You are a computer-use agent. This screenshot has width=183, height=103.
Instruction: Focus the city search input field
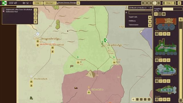pyautogui.click(x=140, y=12)
